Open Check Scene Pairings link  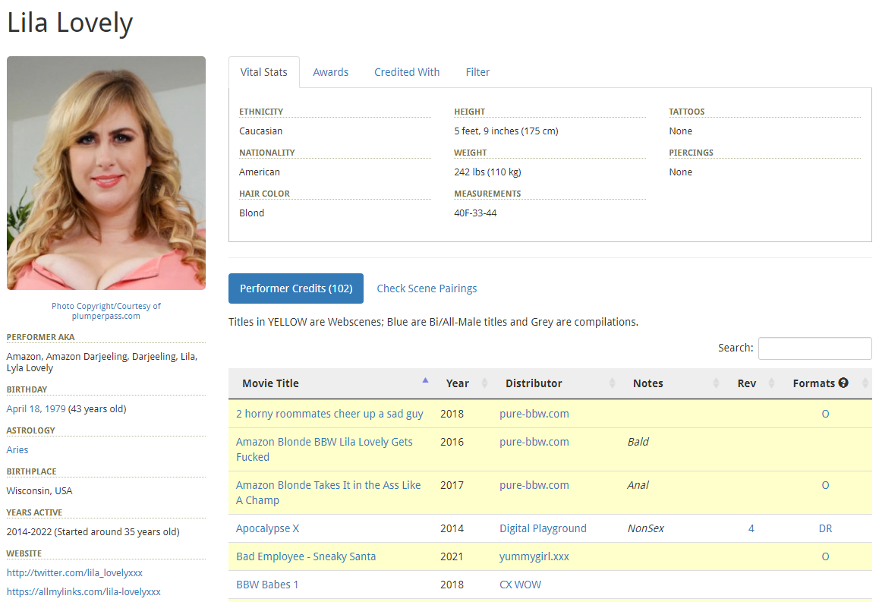pyautogui.click(x=427, y=288)
